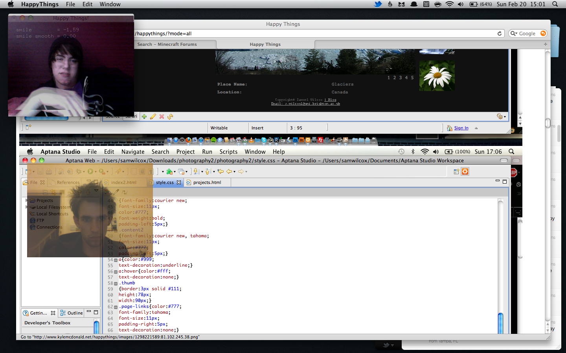Open the gear settings dropdown
Image resolution: width=566 pixels, height=353 pixels.
[501, 116]
